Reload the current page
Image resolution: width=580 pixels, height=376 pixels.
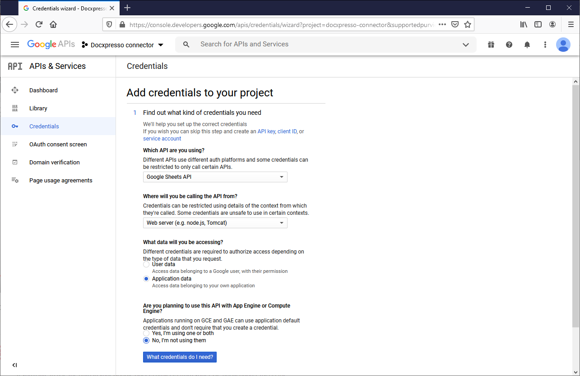pos(39,24)
